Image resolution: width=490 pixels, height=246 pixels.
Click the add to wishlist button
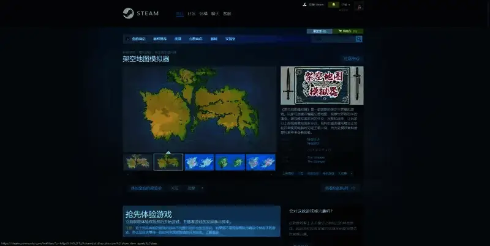pyautogui.click(x=146, y=188)
